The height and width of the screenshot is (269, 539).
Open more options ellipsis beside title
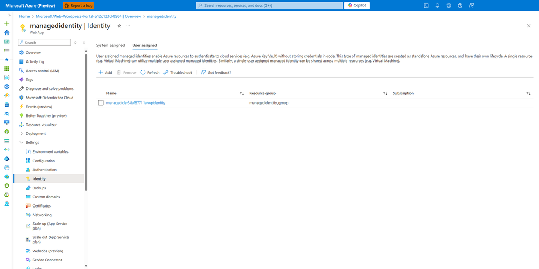point(128,26)
